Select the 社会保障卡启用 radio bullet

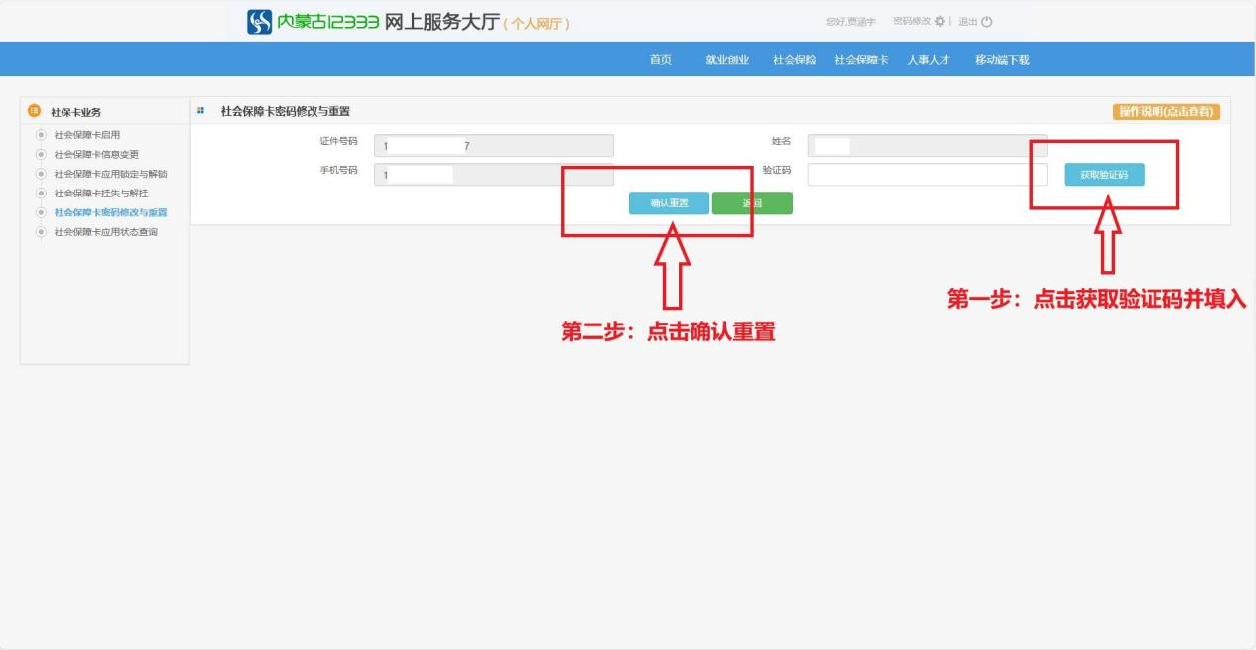click(x=41, y=134)
